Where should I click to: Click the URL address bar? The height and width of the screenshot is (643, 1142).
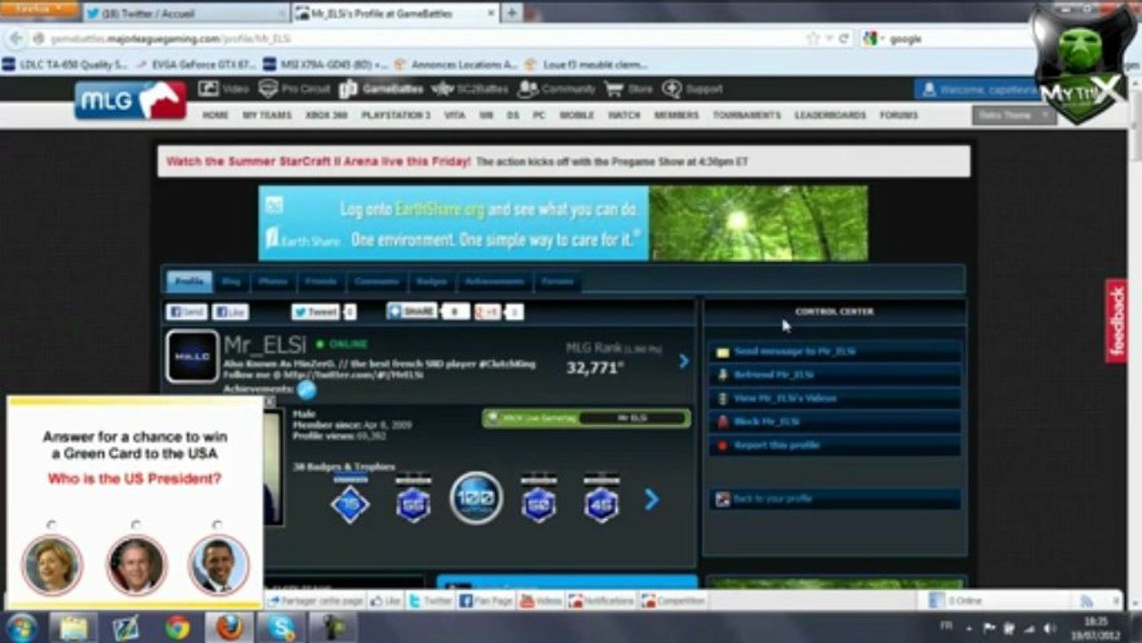click(420, 39)
